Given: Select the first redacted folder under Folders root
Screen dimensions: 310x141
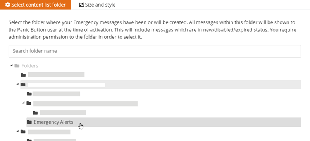Looking at the screenshot, I should click(56, 74).
